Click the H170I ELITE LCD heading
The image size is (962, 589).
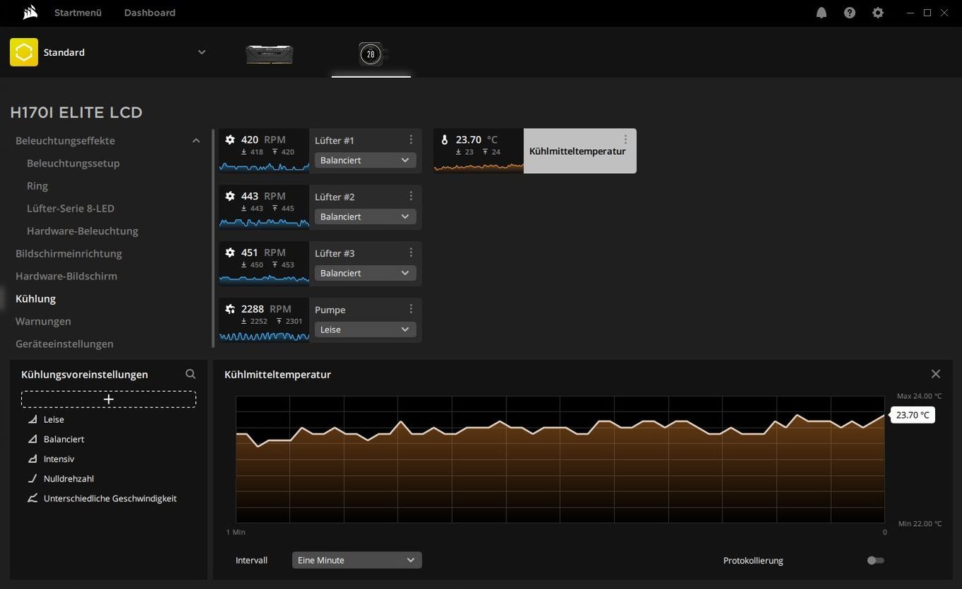[76, 112]
